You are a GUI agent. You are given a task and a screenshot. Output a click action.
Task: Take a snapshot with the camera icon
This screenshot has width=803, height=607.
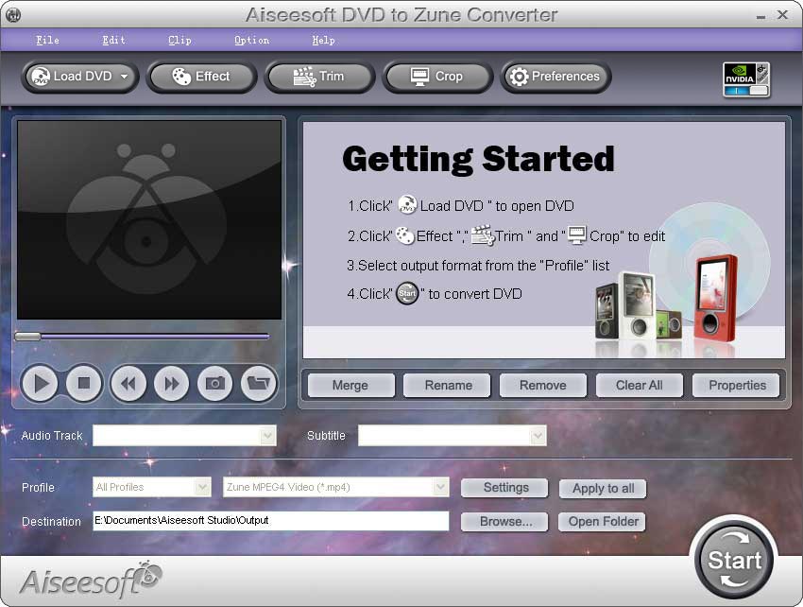(x=214, y=383)
